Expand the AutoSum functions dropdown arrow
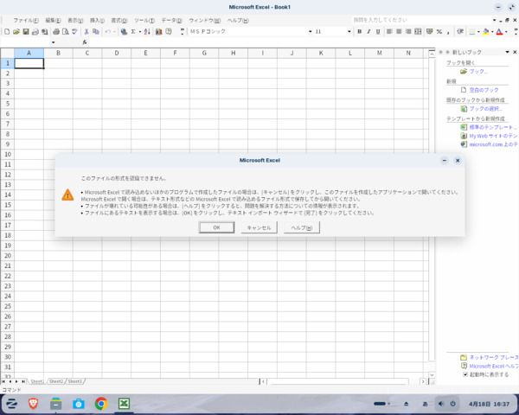The width and height of the screenshot is (519, 415). (140, 31)
